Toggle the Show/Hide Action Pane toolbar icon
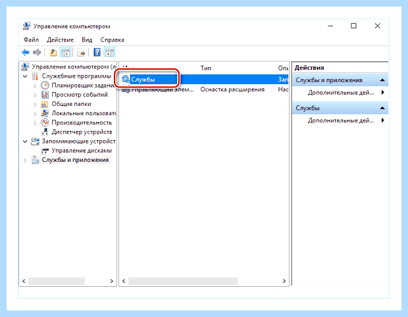408x317 pixels. pyautogui.click(x=109, y=53)
